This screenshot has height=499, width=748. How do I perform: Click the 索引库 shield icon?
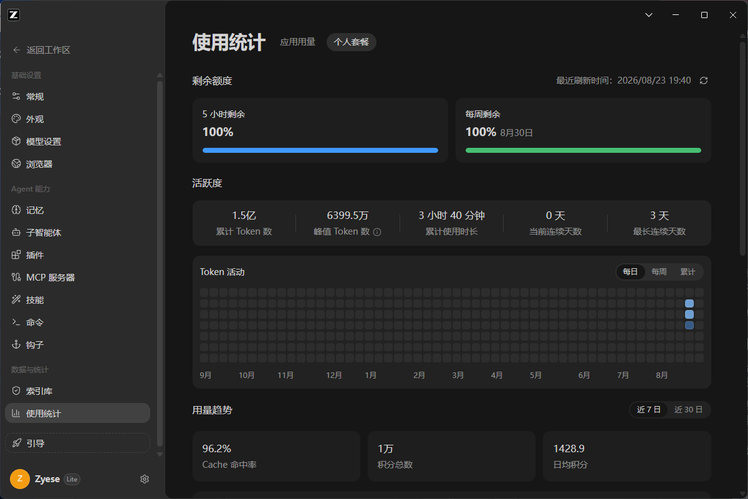16,391
